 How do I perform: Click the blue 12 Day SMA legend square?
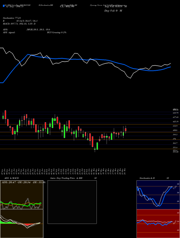click(x=4, y=6)
